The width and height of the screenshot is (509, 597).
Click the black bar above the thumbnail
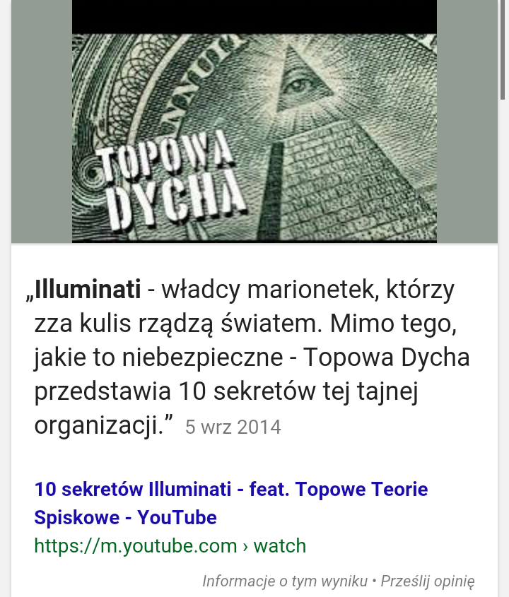tap(255, 17)
